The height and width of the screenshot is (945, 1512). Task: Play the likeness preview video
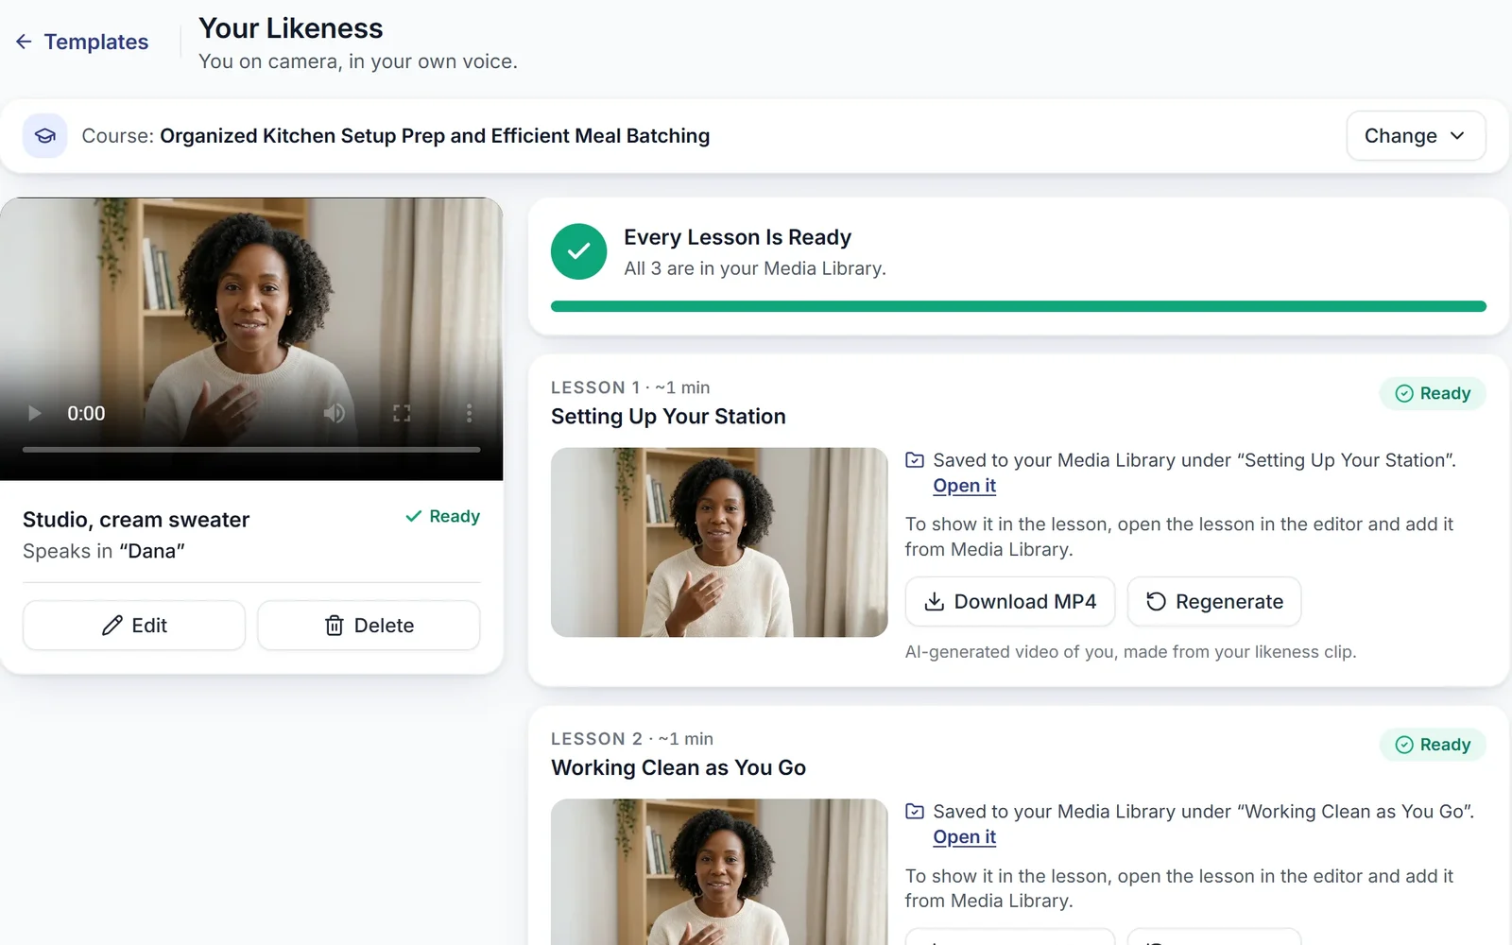tap(35, 413)
